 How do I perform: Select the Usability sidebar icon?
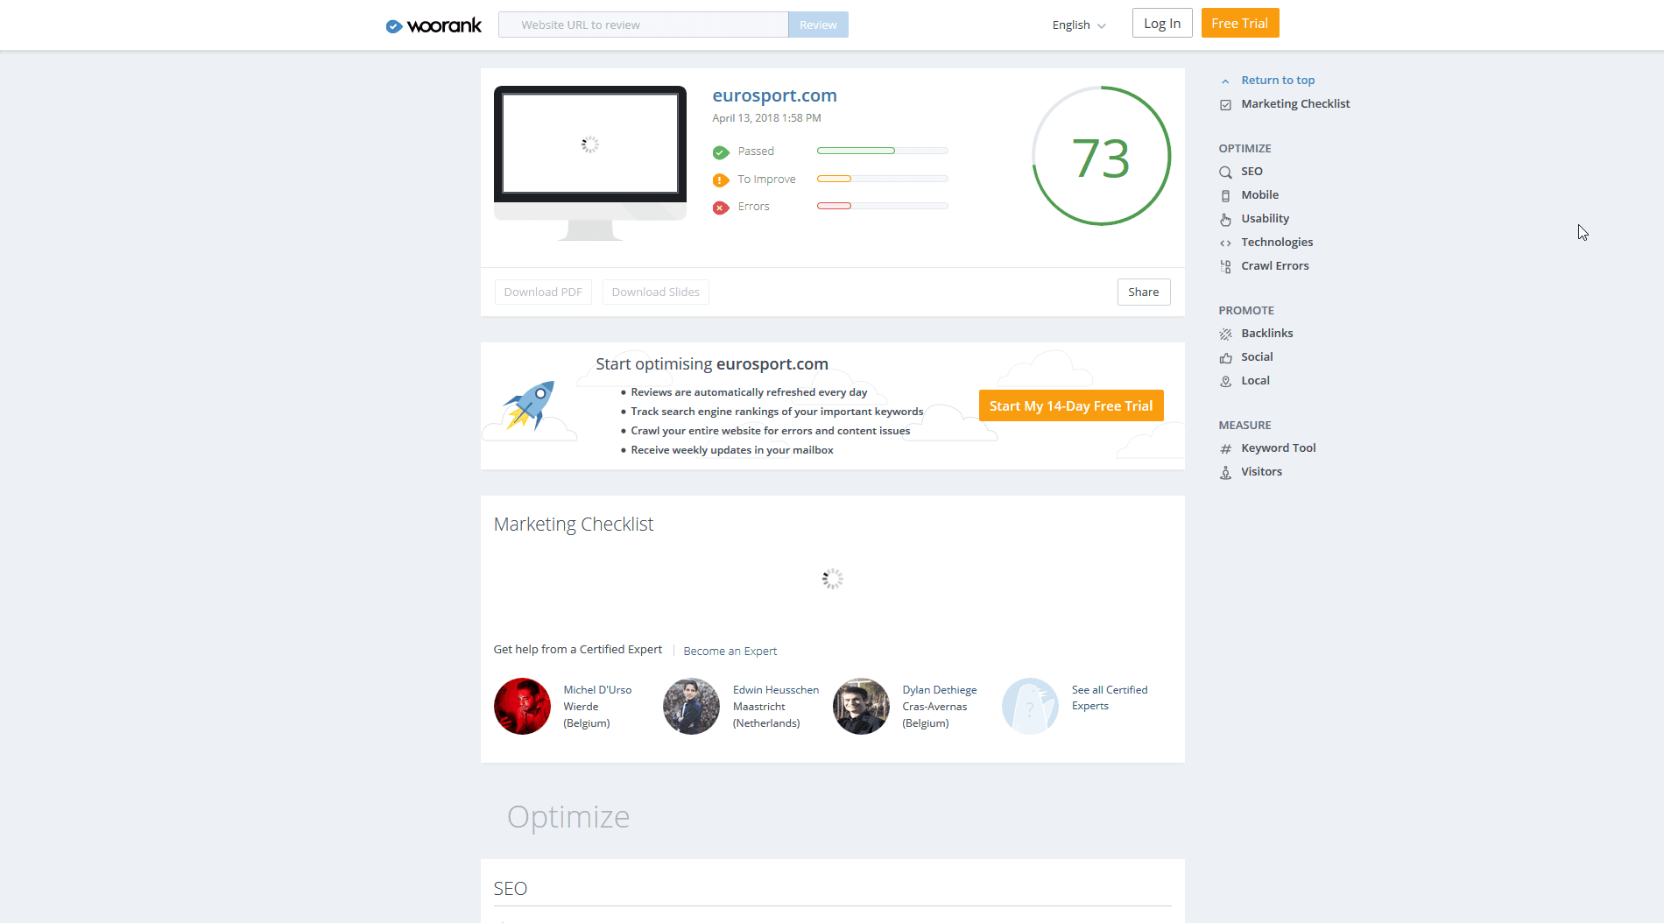1225,219
